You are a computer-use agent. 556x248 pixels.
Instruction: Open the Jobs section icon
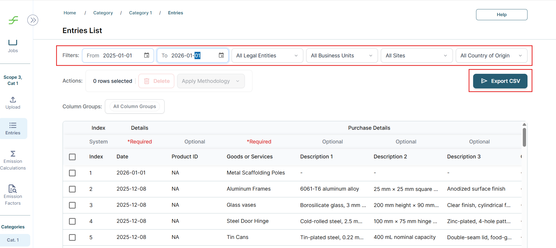tap(13, 43)
